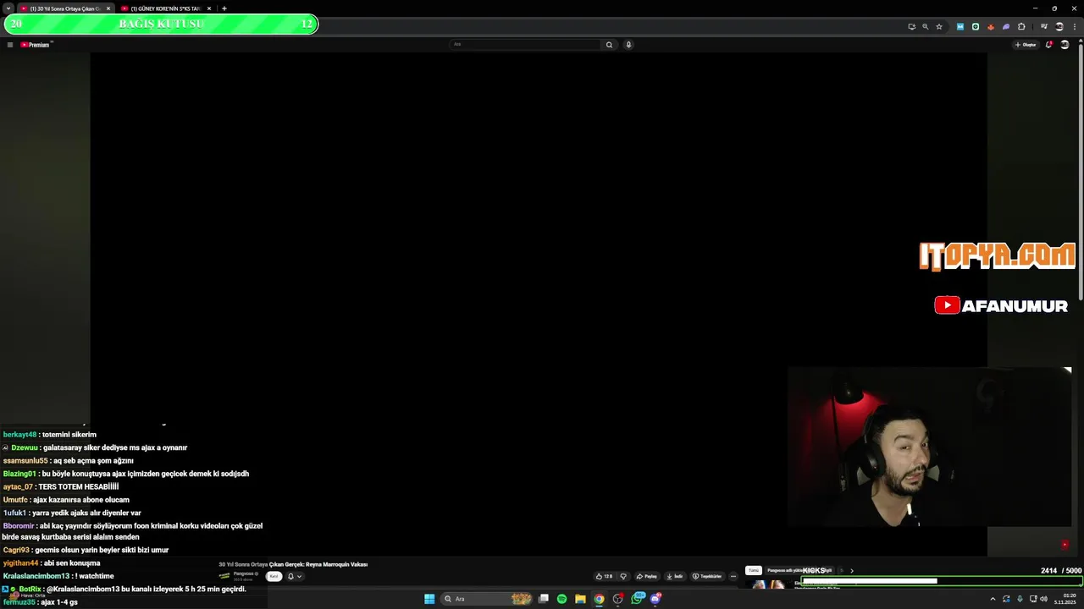1084x609 pixels.
Task: Open Spotify from the taskbar
Action: tap(561, 599)
